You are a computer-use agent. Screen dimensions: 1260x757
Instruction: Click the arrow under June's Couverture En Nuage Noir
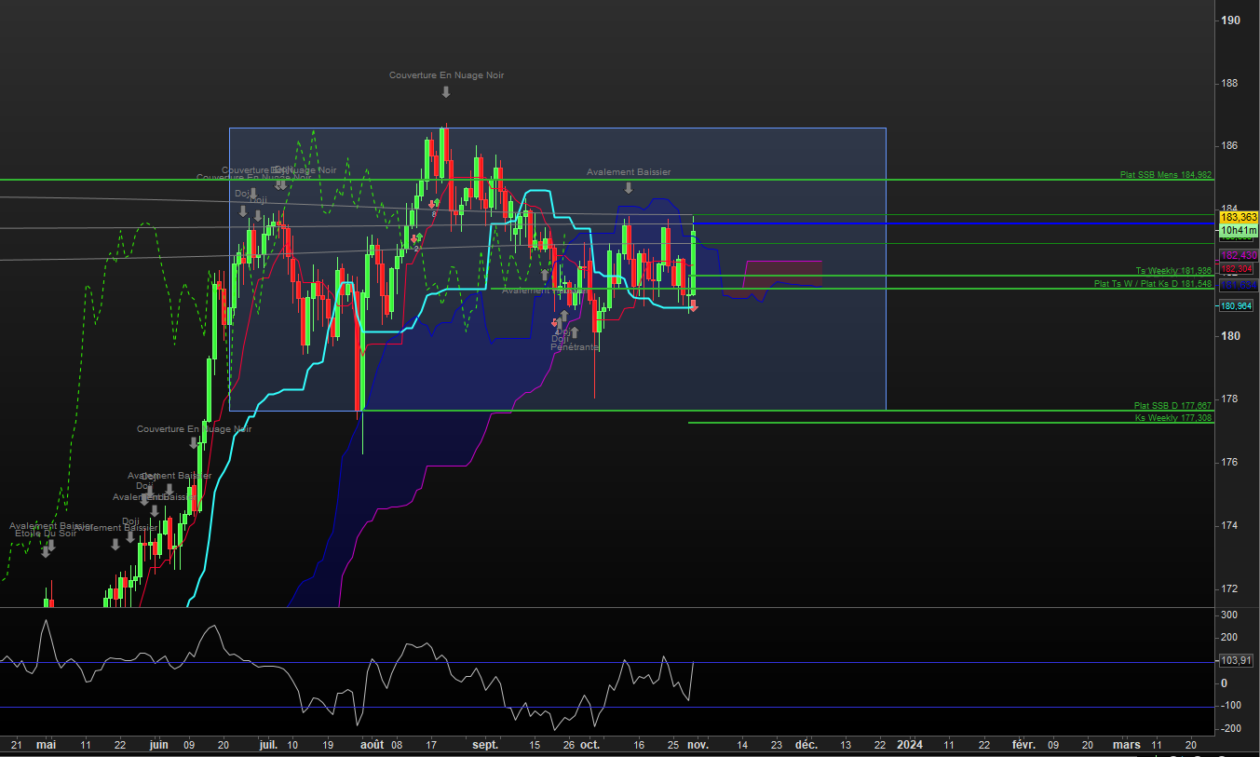(194, 443)
